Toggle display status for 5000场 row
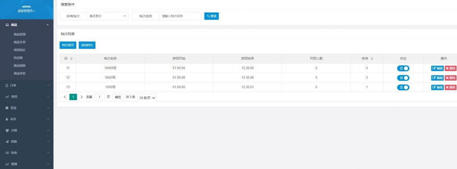This screenshot has height=169, width=457. pos(403,78)
